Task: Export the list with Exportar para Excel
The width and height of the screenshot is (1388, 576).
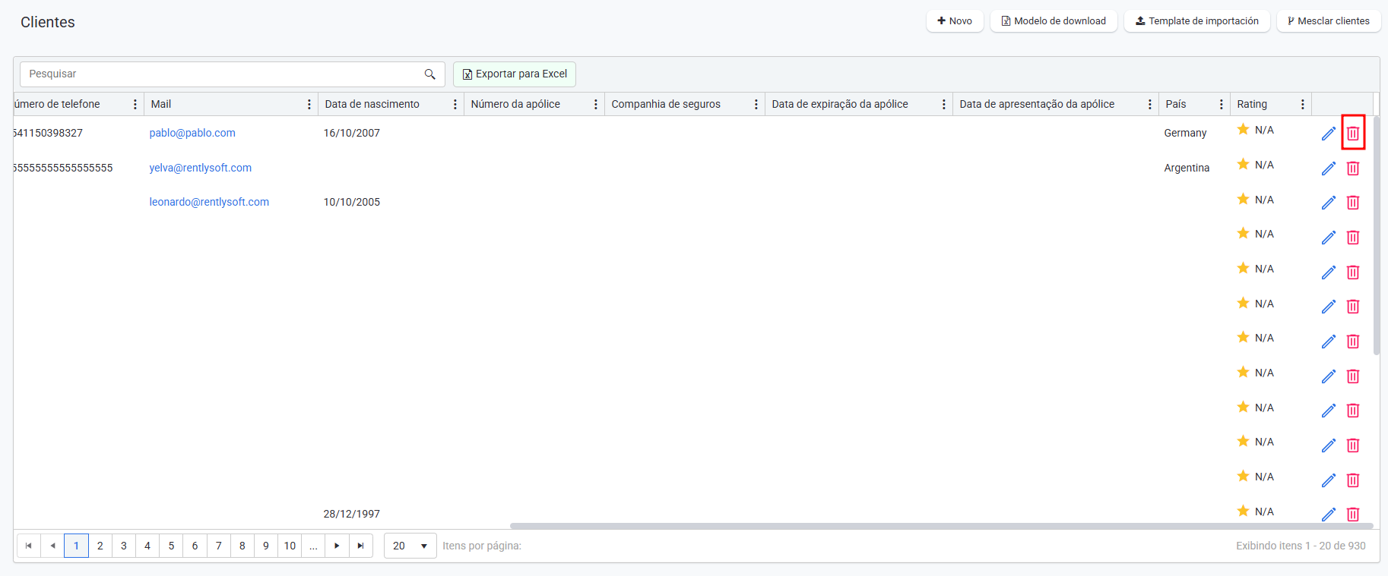Action: [515, 74]
